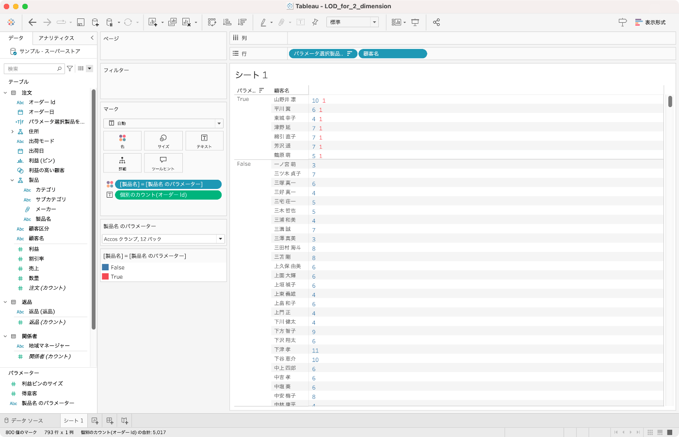The width and height of the screenshot is (679, 437).
Task: Open the 製品名 のパラメーター dropdown
Action: click(x=163, y=239)
